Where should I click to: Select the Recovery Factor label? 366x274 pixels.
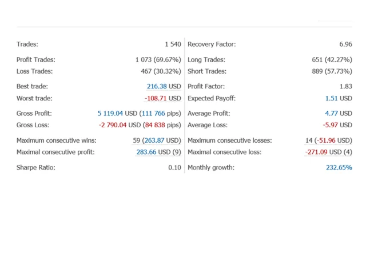212,45
